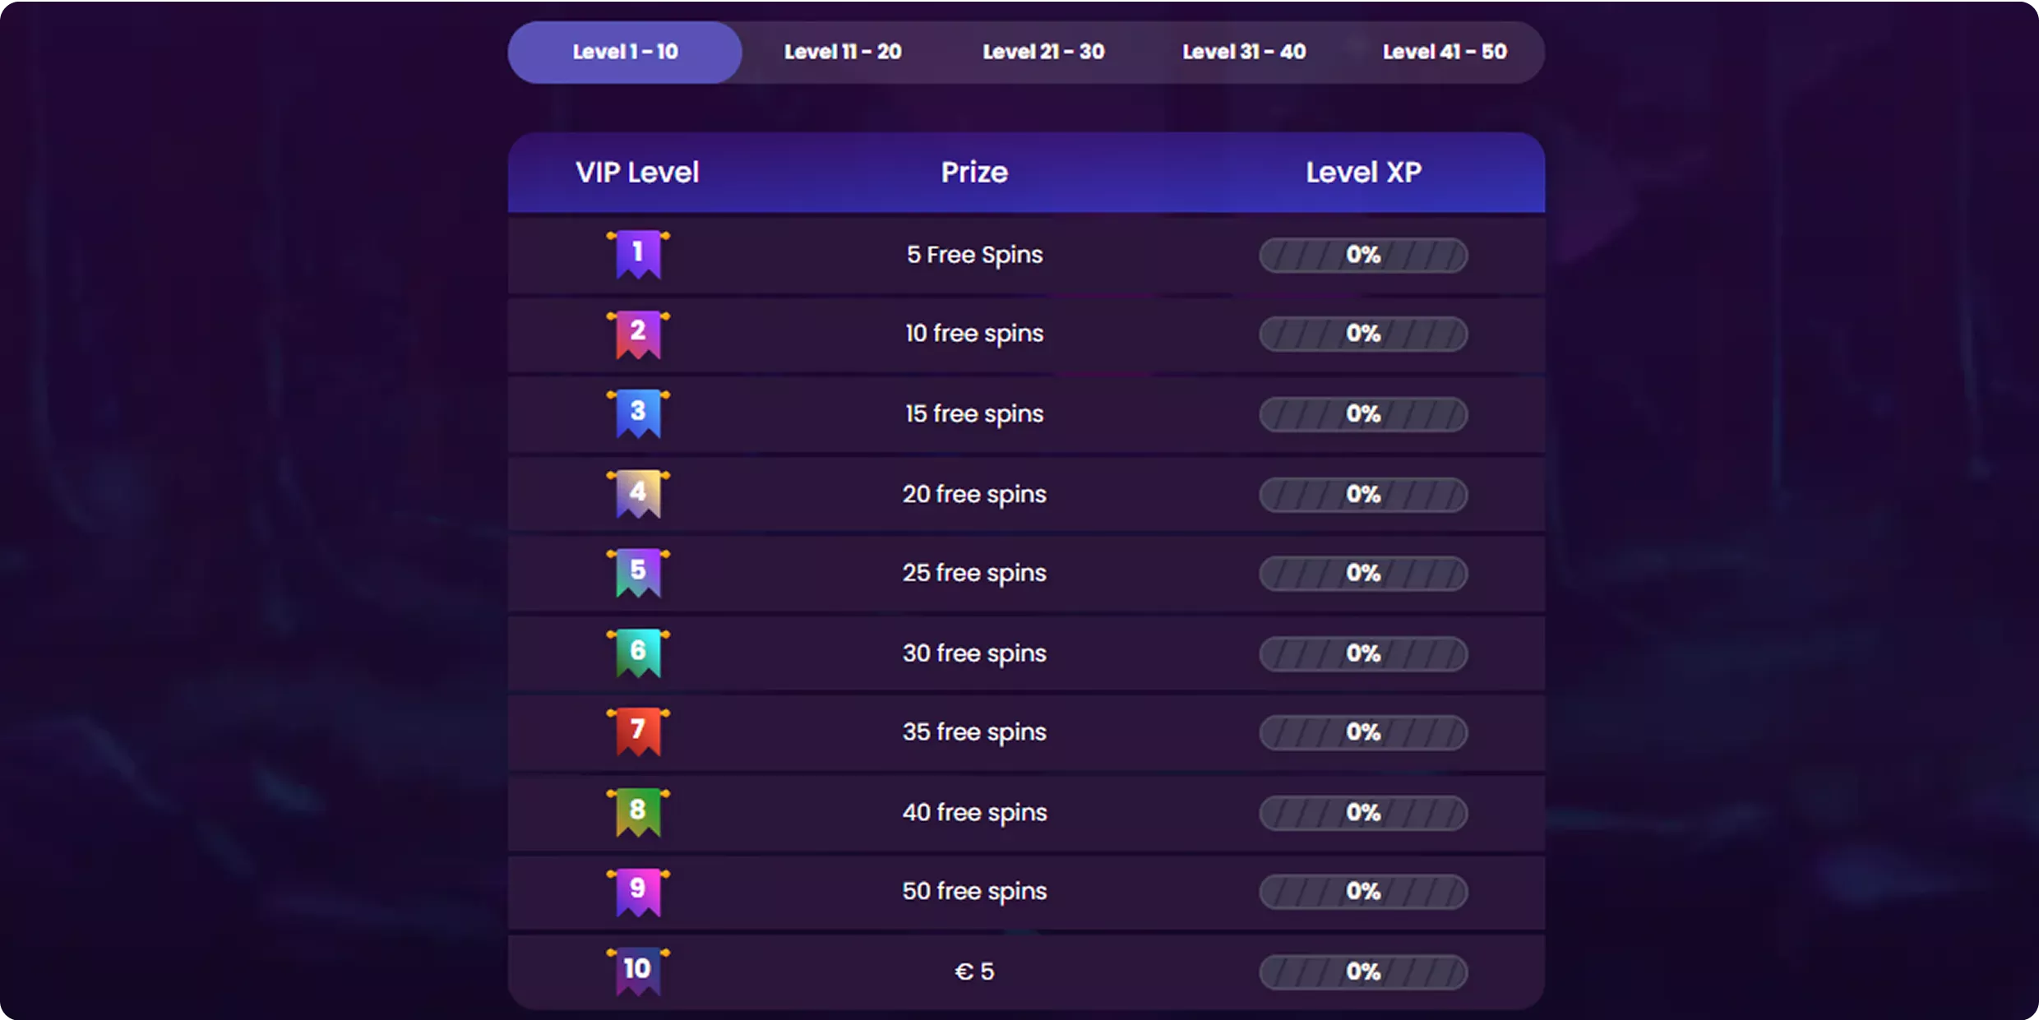Click the level 1 XP progress bar
The image size is (2039, 1020).
click(x=1363, y=255)
